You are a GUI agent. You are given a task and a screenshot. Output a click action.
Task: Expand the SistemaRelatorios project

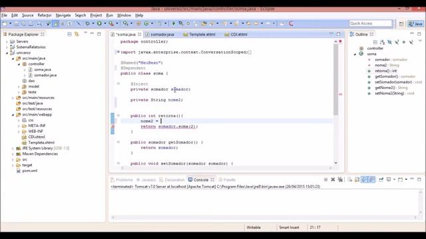tap(7, 47)
